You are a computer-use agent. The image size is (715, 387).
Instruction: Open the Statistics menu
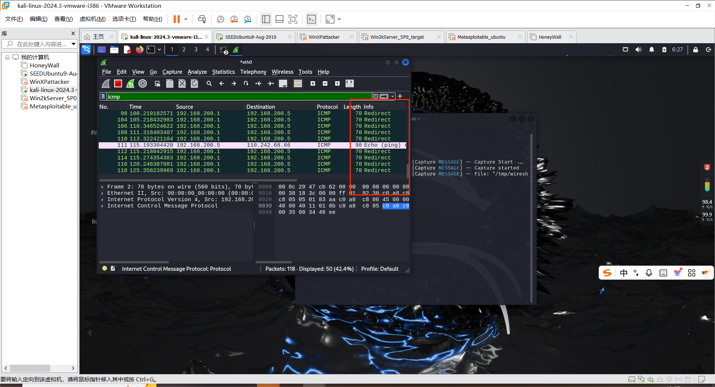pyautogui.click(x=223, y=72)
